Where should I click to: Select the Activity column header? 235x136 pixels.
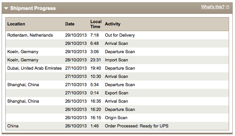113,24
